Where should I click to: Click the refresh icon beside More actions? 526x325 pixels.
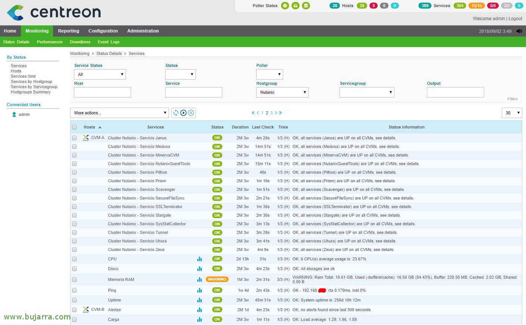click(x=176, y=113)
